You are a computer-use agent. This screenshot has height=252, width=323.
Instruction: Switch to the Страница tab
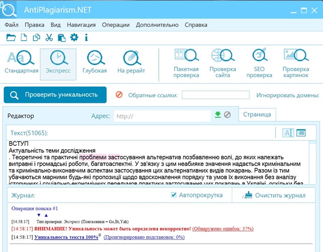pos(257,114)
